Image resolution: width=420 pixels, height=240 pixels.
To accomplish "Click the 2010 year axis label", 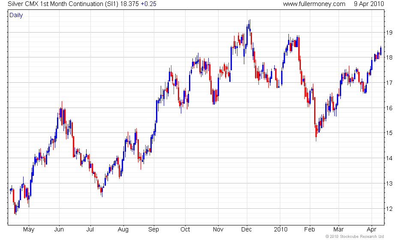I will click(x=281, y=230).
